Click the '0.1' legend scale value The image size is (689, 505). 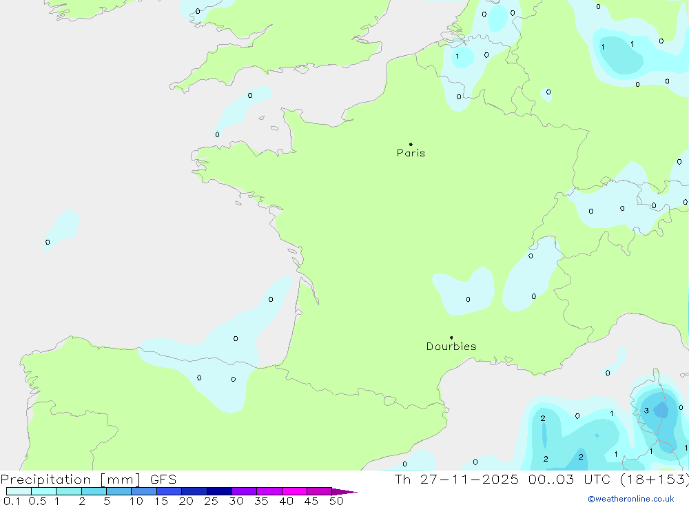point(12,501)
